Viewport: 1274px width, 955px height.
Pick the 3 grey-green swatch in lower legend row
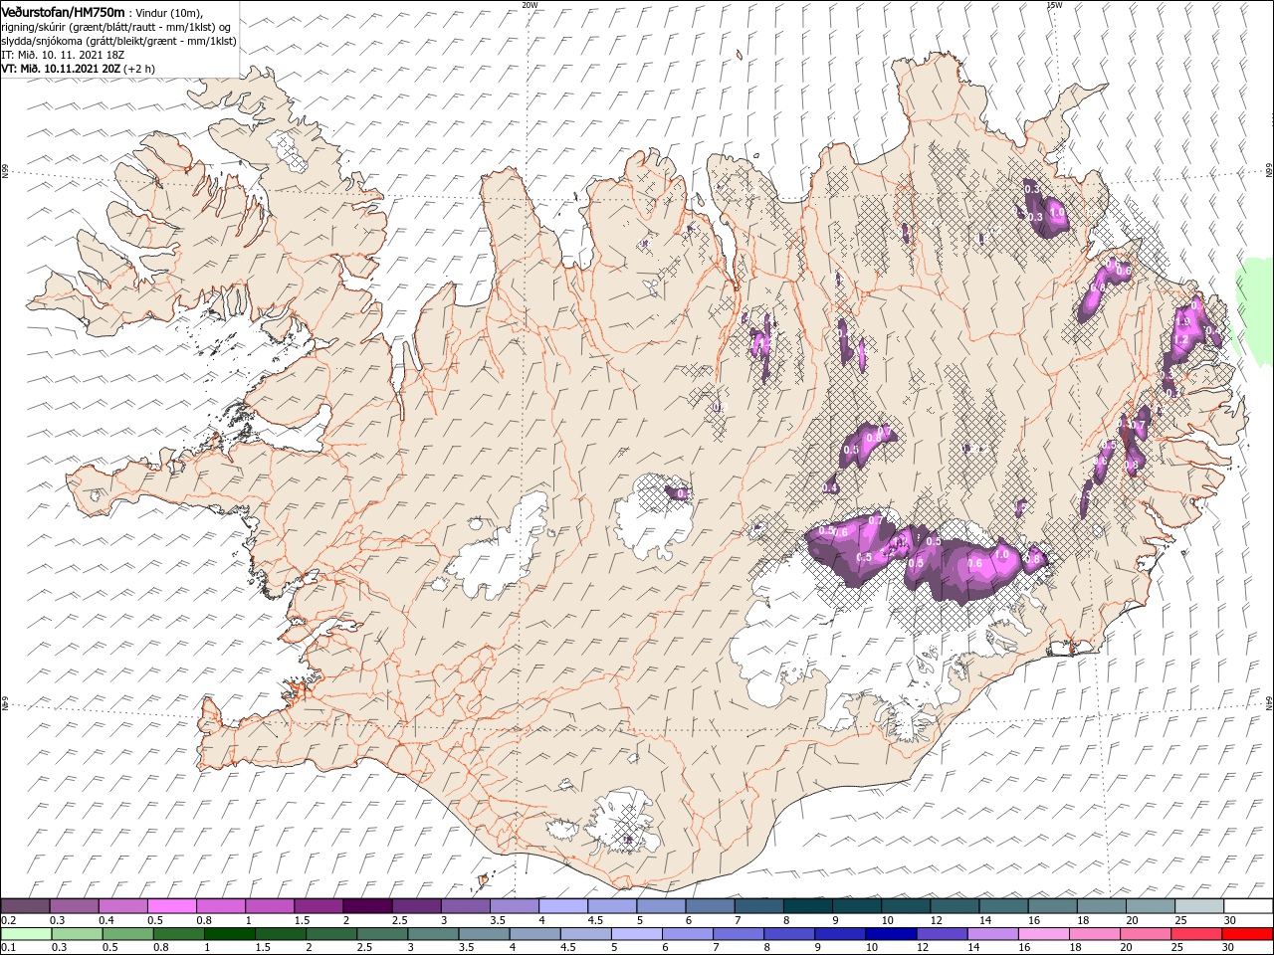(433, 934)
